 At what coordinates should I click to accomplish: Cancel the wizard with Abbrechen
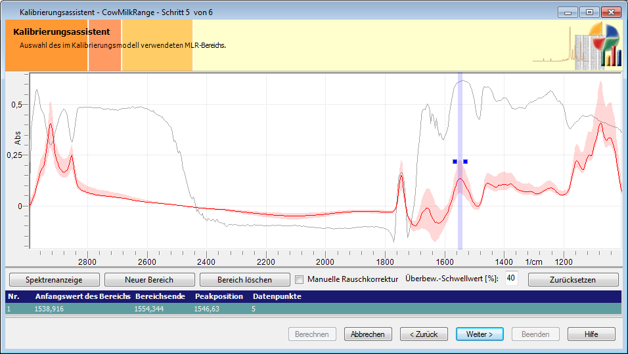tap(367, 334)
